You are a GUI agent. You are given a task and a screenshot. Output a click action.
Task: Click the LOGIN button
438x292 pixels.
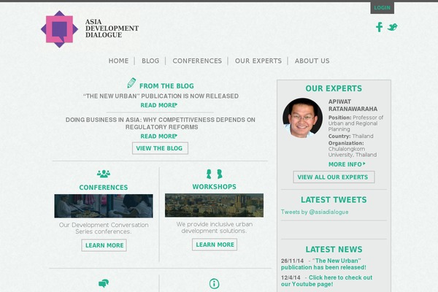382,8
